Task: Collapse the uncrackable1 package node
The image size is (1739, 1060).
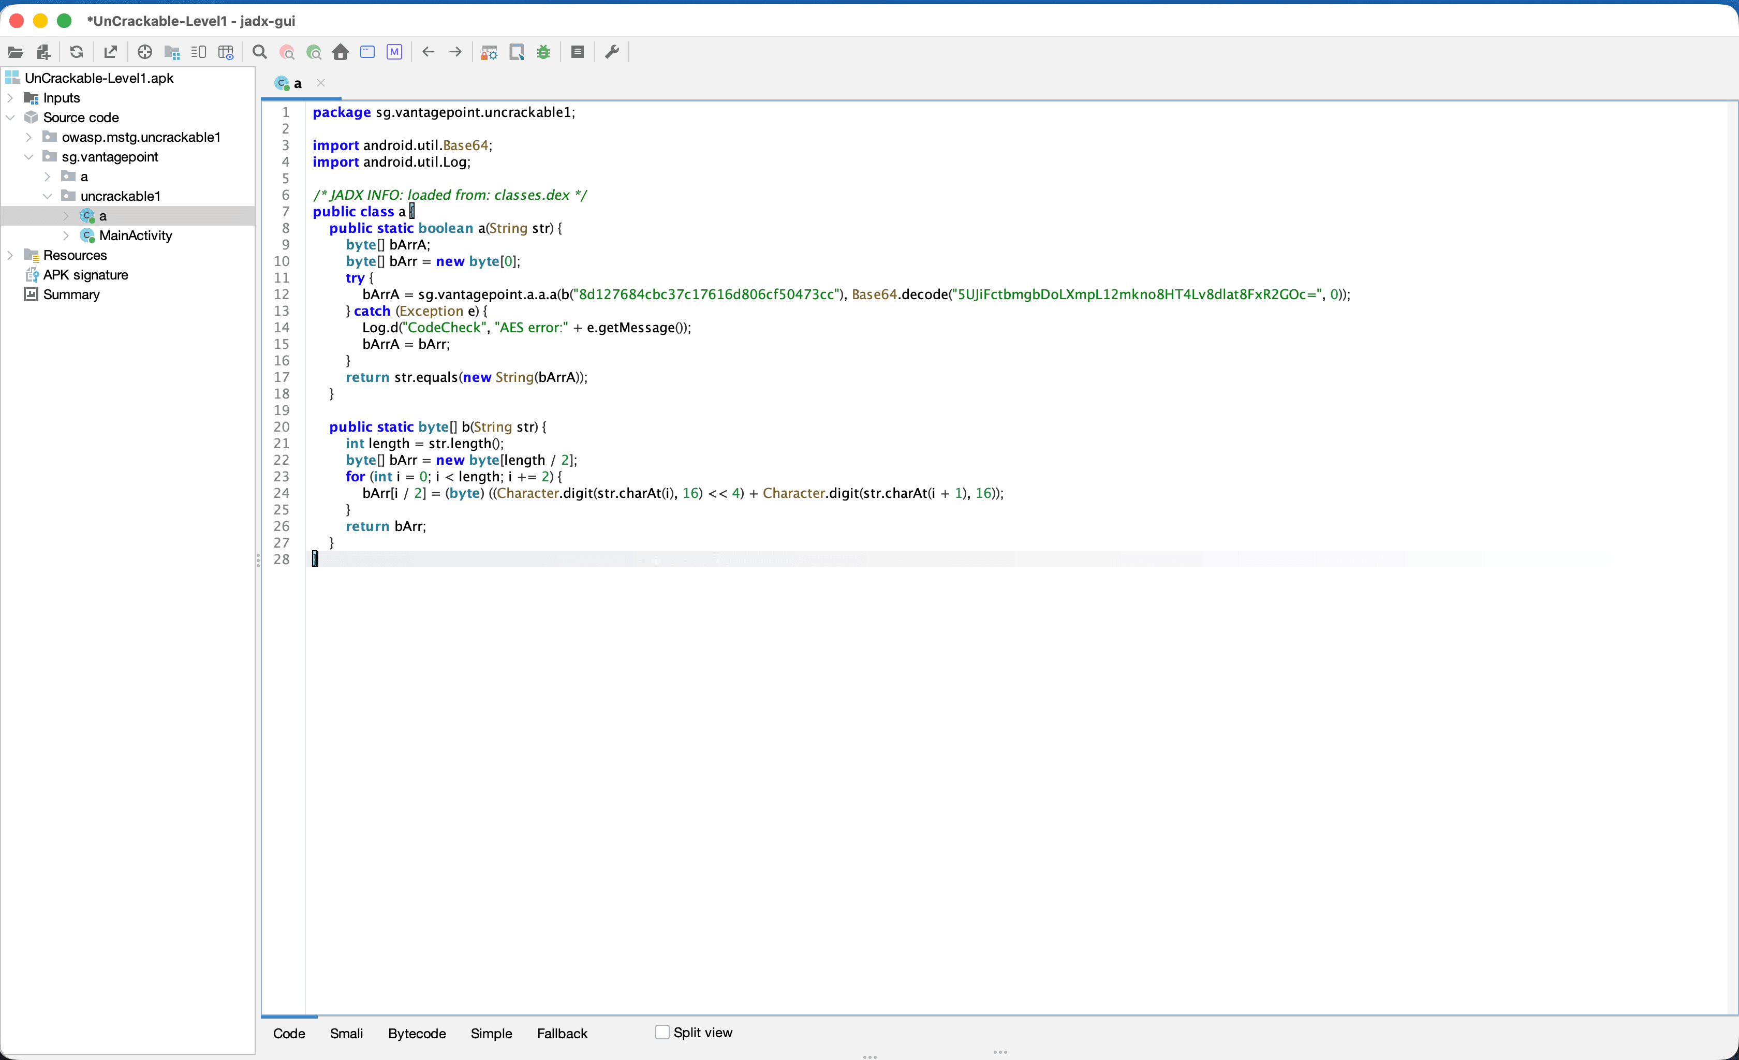Action: pyautogui.click(x=47, y=196)
